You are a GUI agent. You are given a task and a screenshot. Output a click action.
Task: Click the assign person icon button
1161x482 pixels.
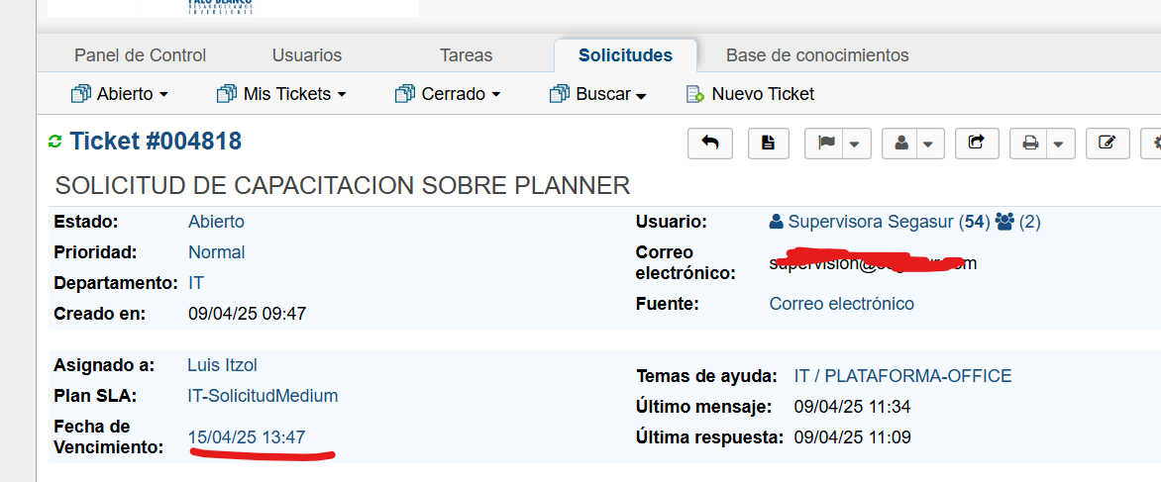tap(901, 144)
